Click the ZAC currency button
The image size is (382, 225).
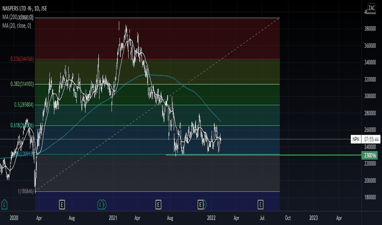pyautogui.click(x=371, y=8)
